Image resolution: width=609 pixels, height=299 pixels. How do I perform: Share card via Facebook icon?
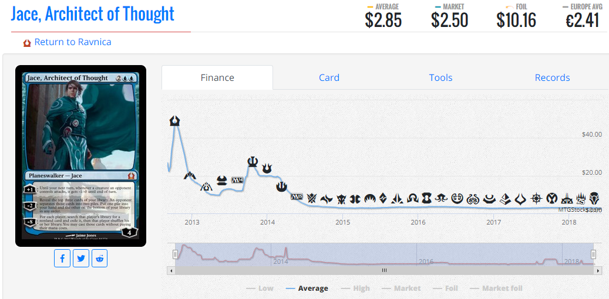62,259
